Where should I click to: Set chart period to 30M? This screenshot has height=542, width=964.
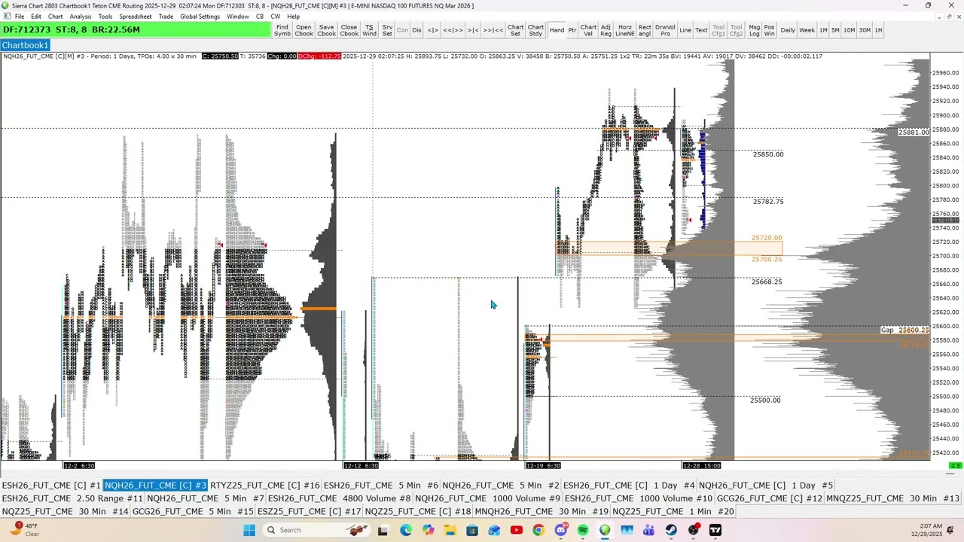[x=865, y=30]
